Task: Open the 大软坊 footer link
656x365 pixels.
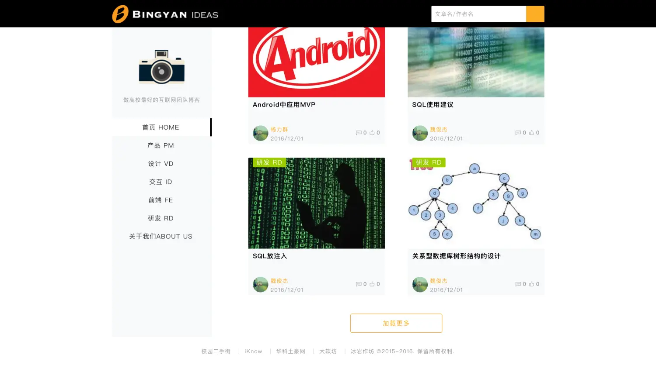Action: point(328,351)
